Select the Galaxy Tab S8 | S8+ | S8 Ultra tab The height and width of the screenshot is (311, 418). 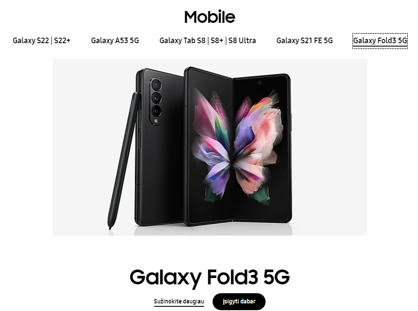click(x=208, y=41)
